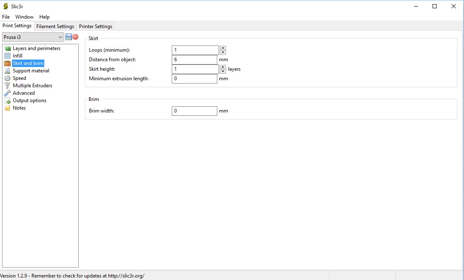Click the Distance from object field
Screen dimensions: 464x280
click(x=194, y=60)
